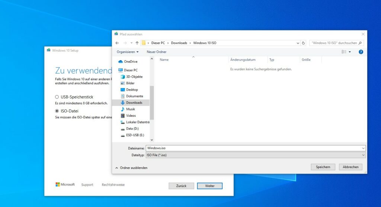Click Downloads breadcrumb in the address bar
Screen dimensions: 381x207
point(179,43)
